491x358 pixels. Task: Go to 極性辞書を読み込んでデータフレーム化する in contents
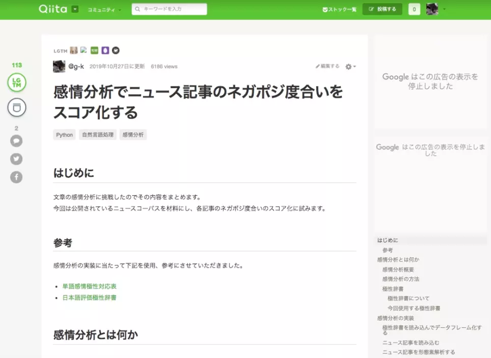[432, 330]
